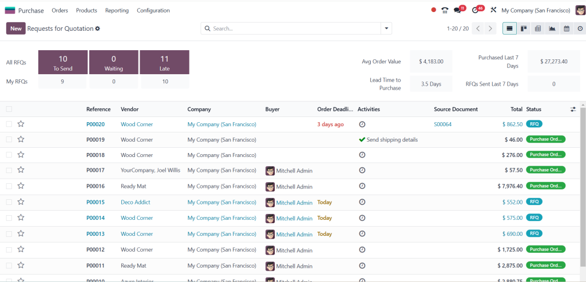Image resolution: width=586 pixels, height=282 pixels.
Task: Tick the checkbox for P00014
Action: tap(9, 217)
